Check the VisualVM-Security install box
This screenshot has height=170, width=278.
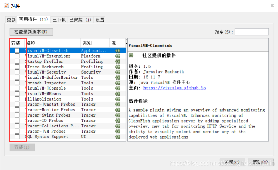[x=17, y=72]
